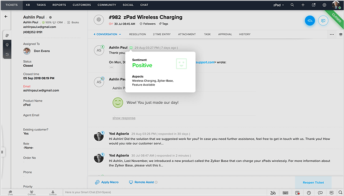The image size is (344, 196).
Task: Click the blue reply button in ticket header
Action: (310, 20)
